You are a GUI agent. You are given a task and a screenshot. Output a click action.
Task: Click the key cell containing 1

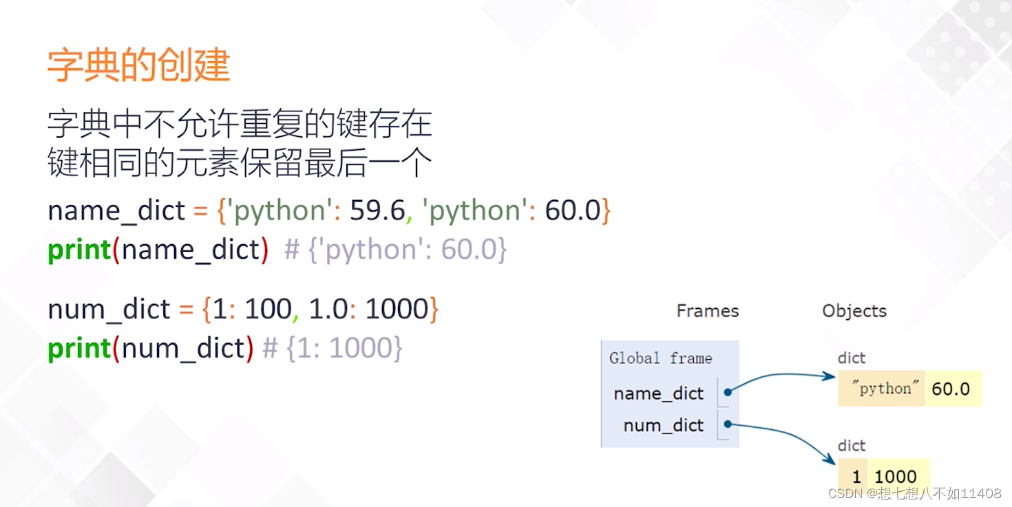pos(853,476)
